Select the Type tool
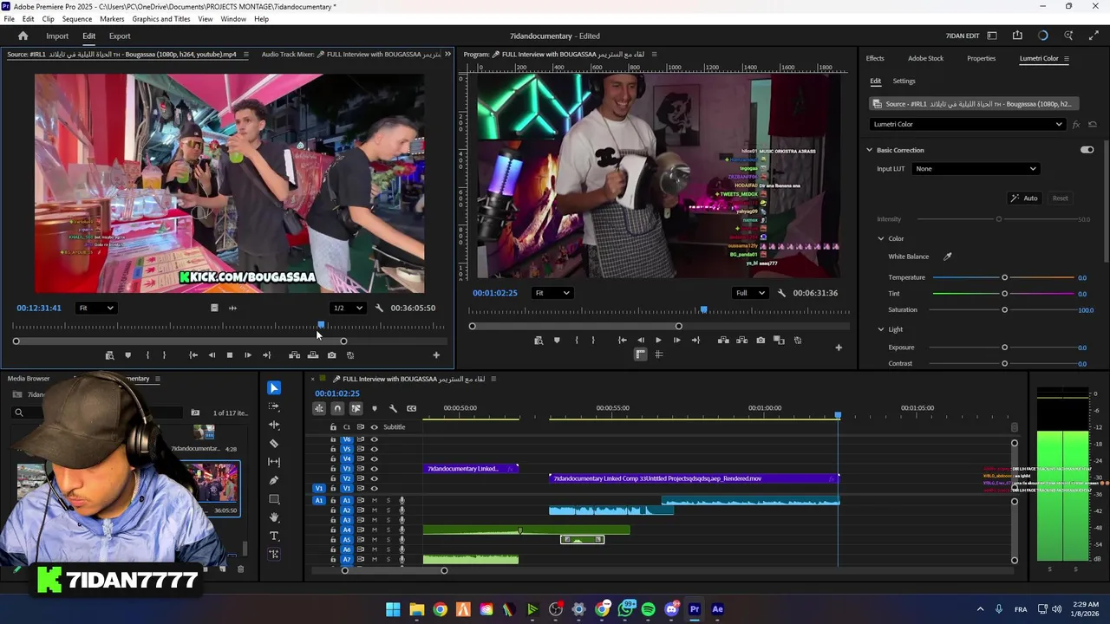 (x=274, y=536)
